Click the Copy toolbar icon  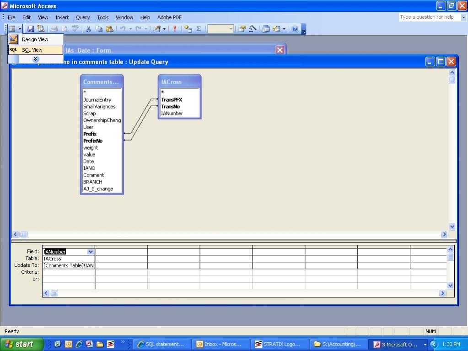pyautogui.click(x=99, y=29)
